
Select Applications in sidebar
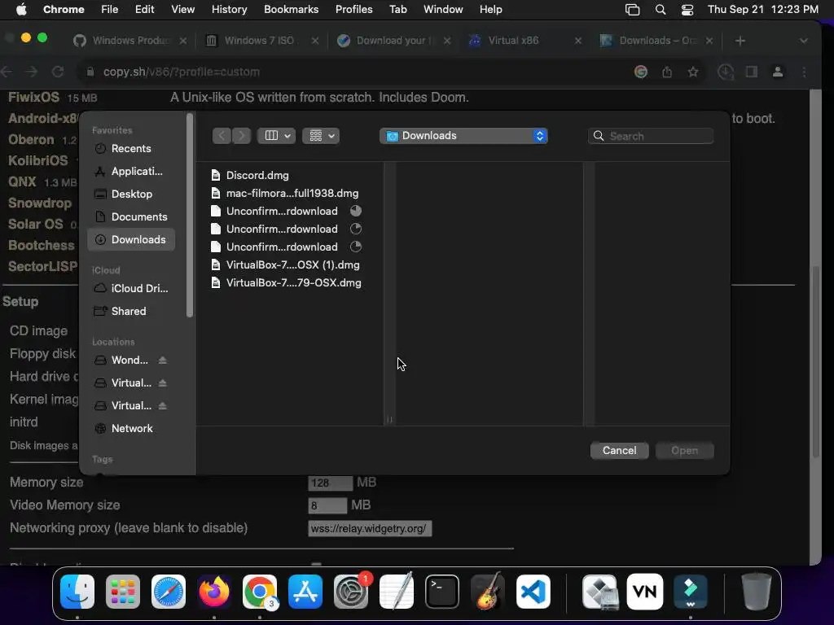click(x=131, y=172)
